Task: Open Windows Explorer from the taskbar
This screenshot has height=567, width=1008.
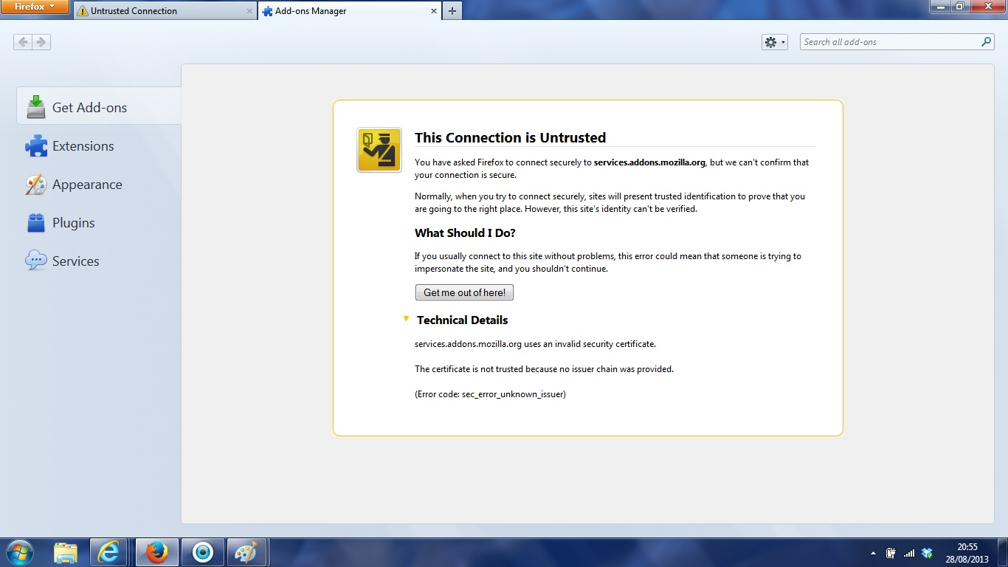Action: [x=66, y=552]
